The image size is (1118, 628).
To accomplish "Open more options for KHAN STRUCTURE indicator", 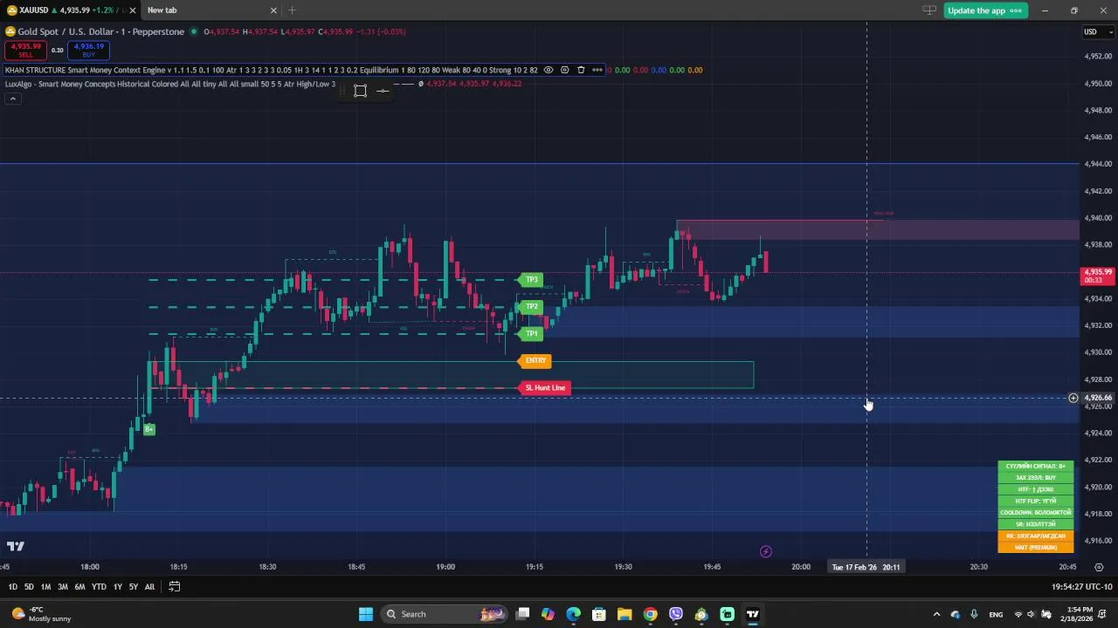I will point(597,70).
